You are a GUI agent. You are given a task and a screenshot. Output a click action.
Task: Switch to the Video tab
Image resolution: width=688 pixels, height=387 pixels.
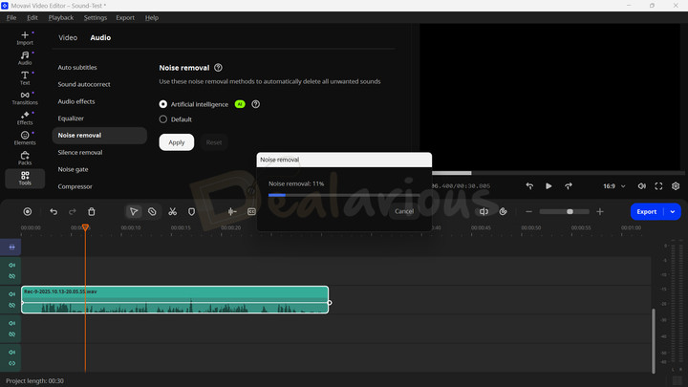click(x=68, y=38)
